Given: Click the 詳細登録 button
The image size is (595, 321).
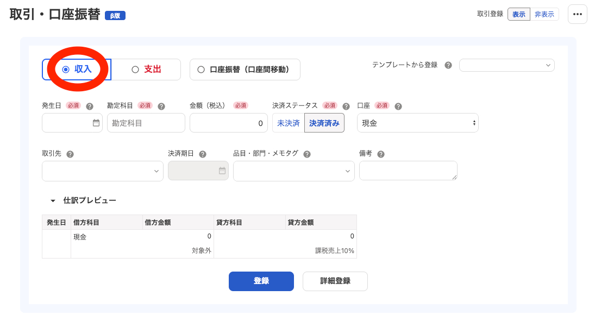Looking at the screenshot, I should click(335, 281).
